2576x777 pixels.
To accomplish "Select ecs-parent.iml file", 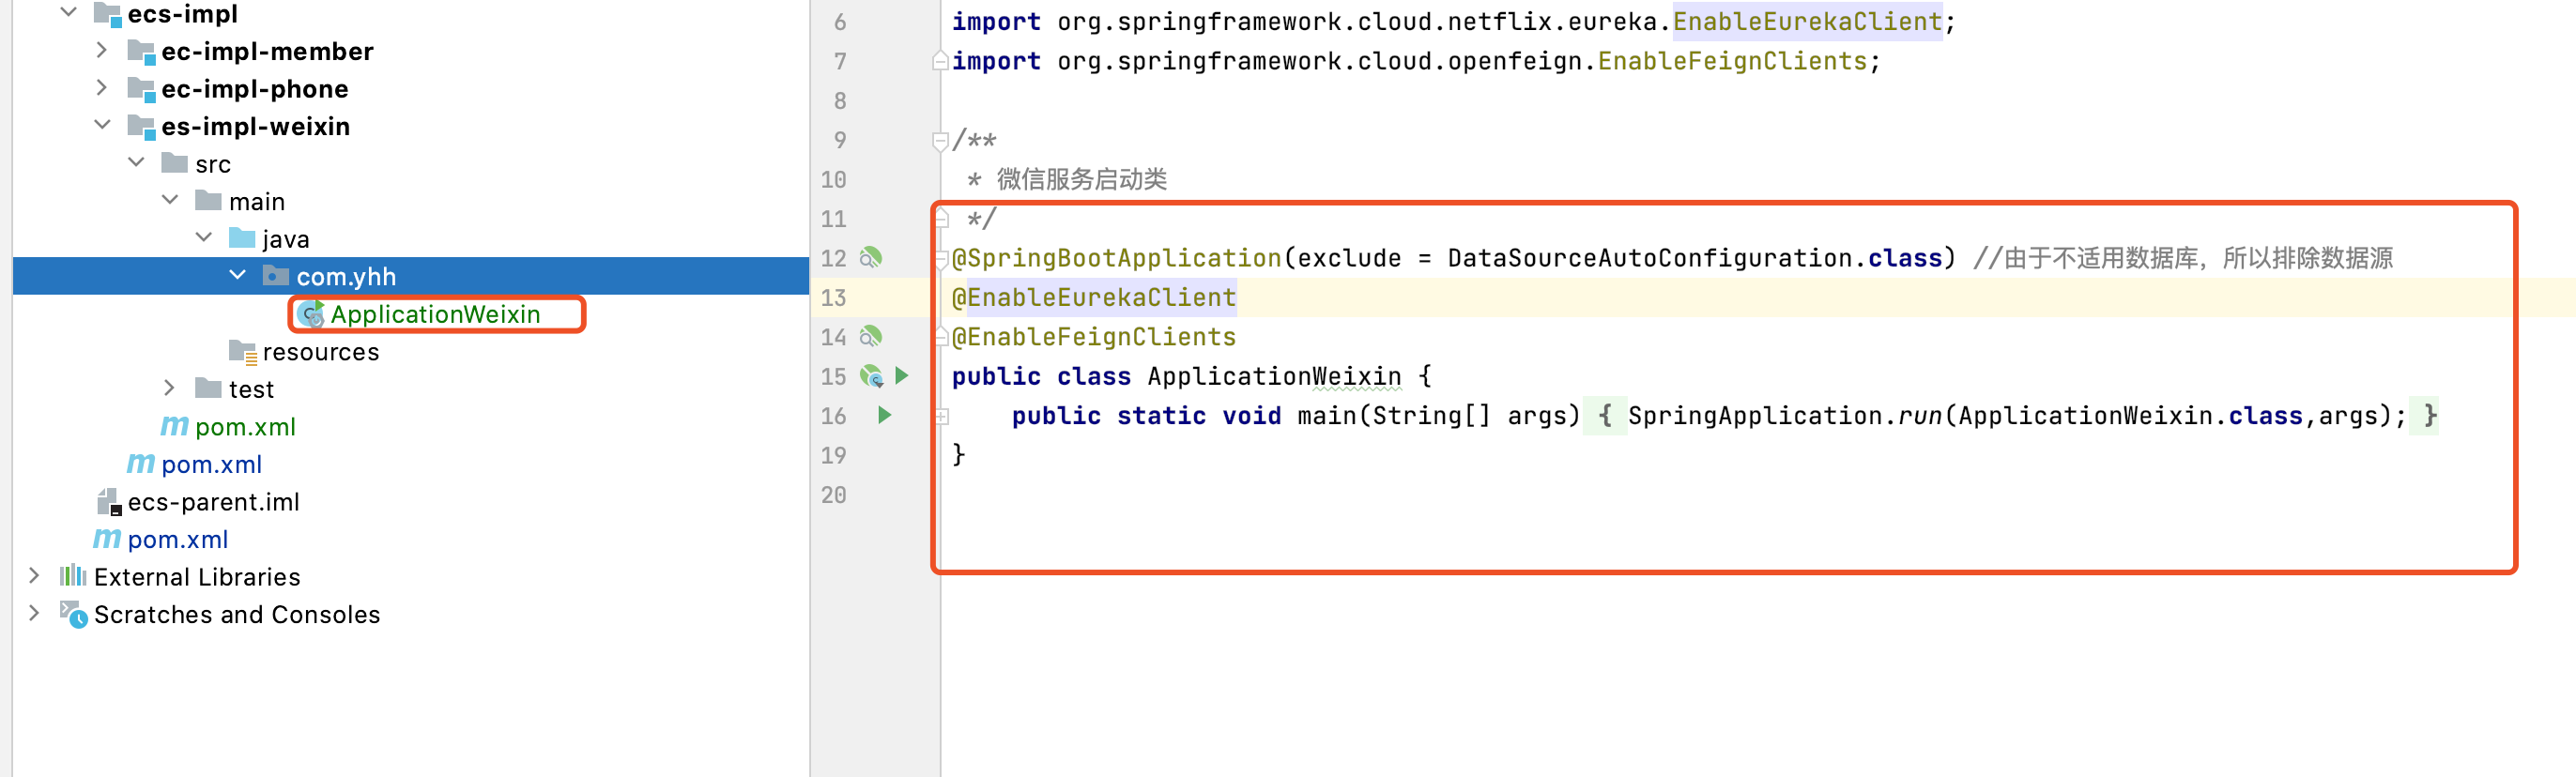I will tap(213, 502).
